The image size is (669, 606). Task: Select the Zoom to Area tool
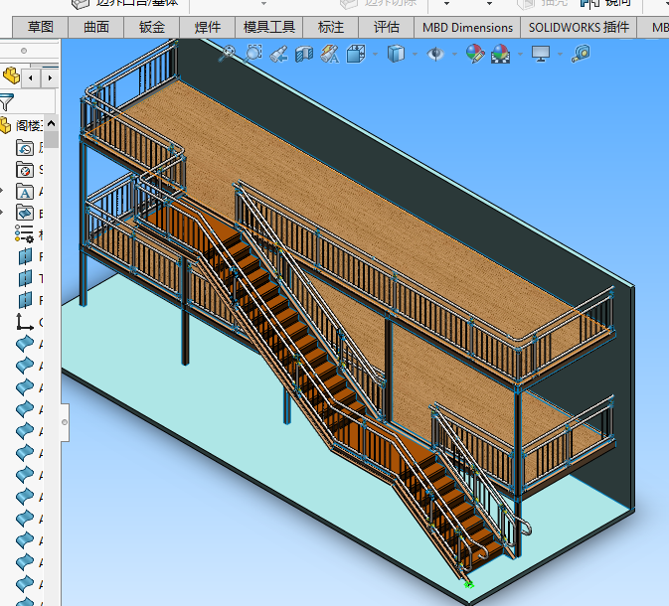(x=253, y=54)
